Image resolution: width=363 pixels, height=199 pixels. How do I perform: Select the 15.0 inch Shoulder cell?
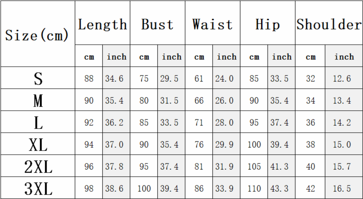[x=344, y=144]
